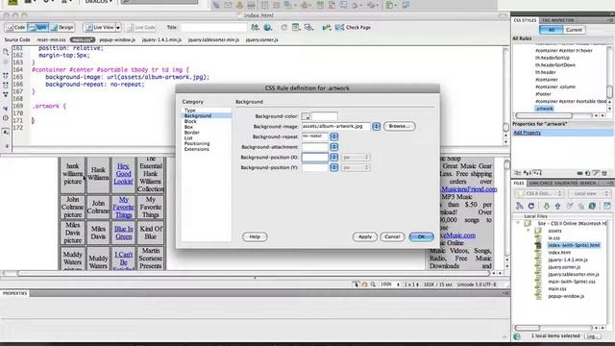This screenshot has width=615, height=346.
Task: Click the Add Property link
Action: point(528,133)
